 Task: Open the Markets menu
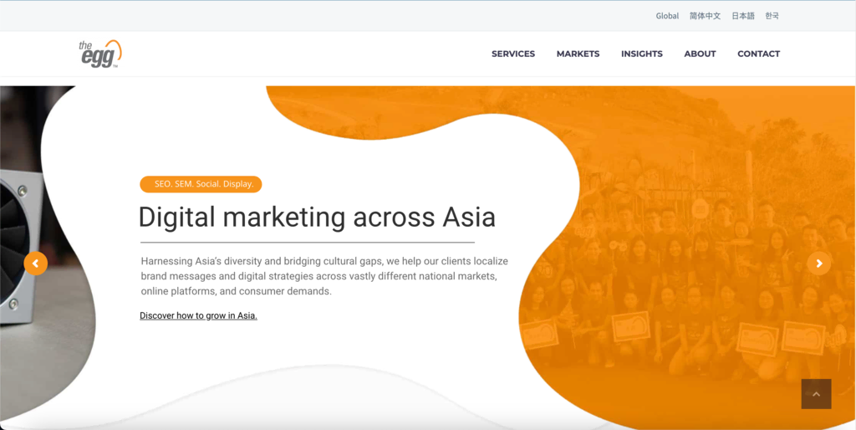tap(578, 54)
